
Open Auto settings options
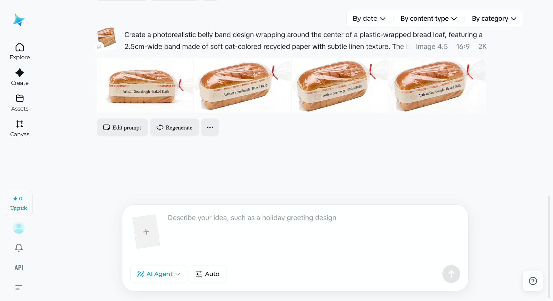207,274
